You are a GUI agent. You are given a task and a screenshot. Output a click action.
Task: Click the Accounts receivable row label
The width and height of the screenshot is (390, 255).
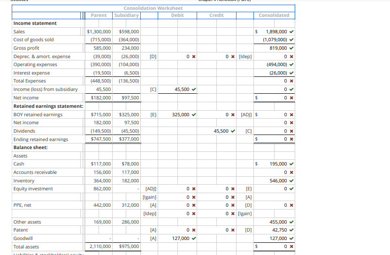(35, 172)
